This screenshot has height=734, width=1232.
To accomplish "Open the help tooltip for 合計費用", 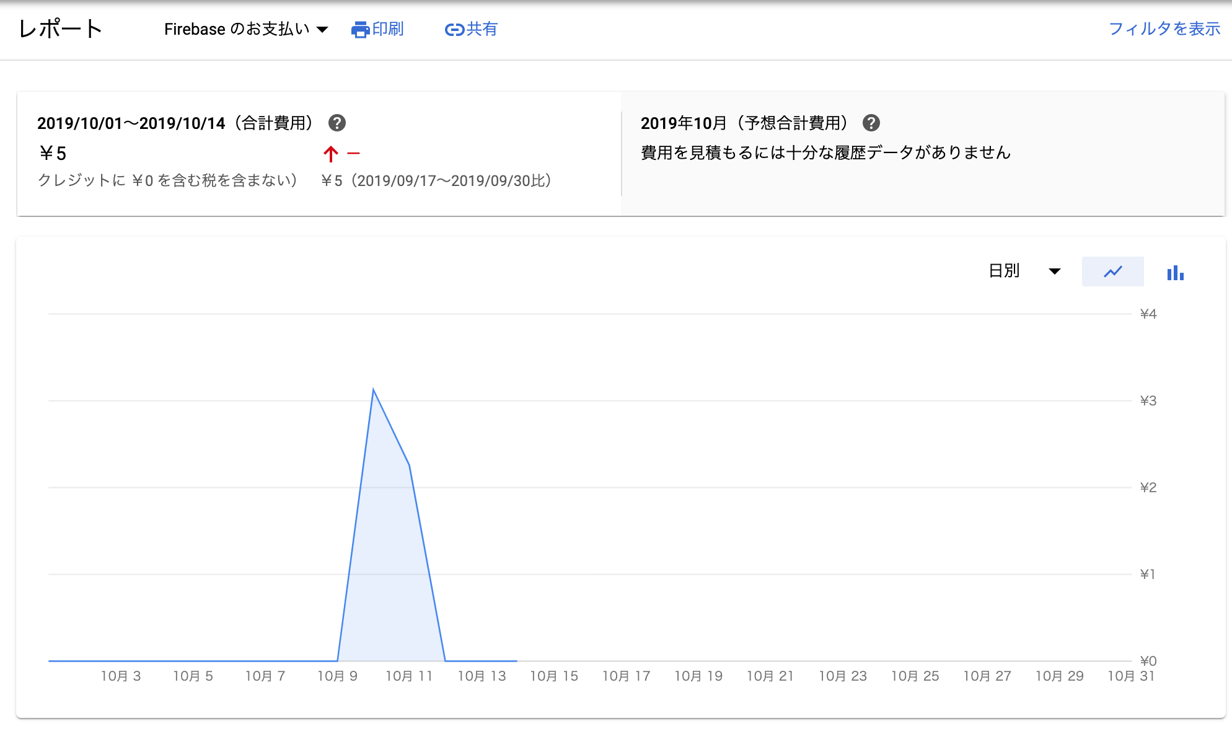I will click(x=337, y=123).
